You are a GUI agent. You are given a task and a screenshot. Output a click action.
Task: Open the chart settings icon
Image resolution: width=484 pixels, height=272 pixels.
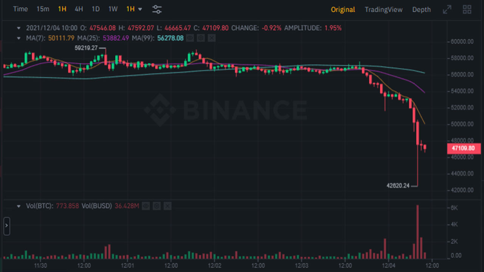point(157,9)
